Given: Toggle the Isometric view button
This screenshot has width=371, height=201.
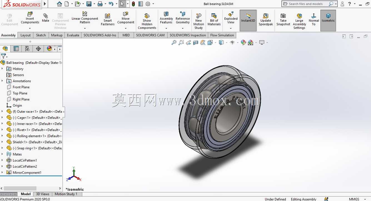Looking at the screenshot, I should [x=328, y=21].
